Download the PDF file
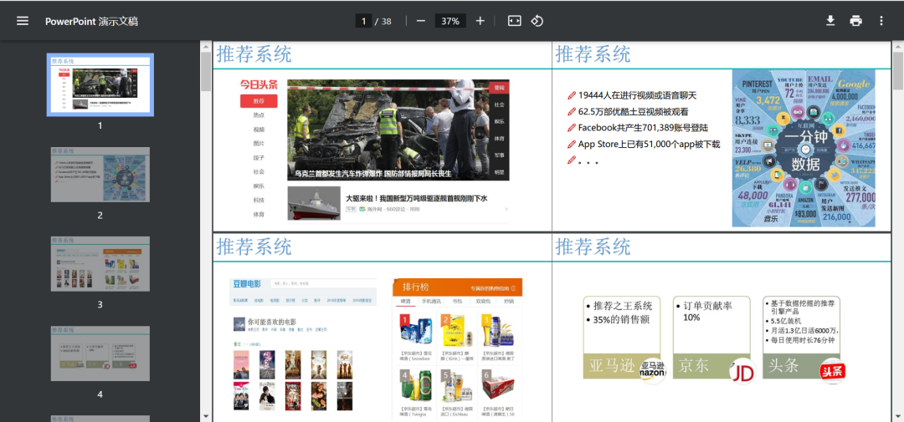 pos(830,21)
